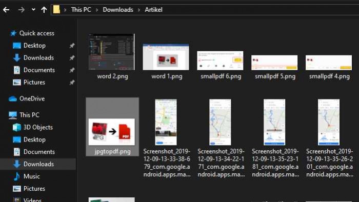Open pinned Downloads under Quick access
This screenshot has width=359, height=202.
[x=38, y=57]
